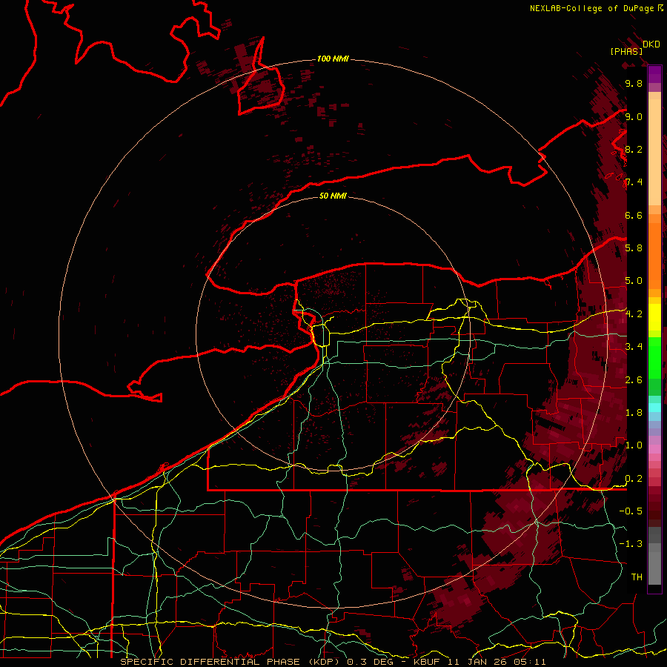Click the 5.8 value on the color scale

point(634,248)
